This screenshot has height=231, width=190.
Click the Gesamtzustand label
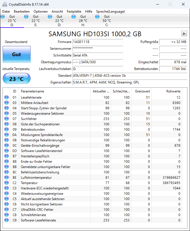pos(16,42)
